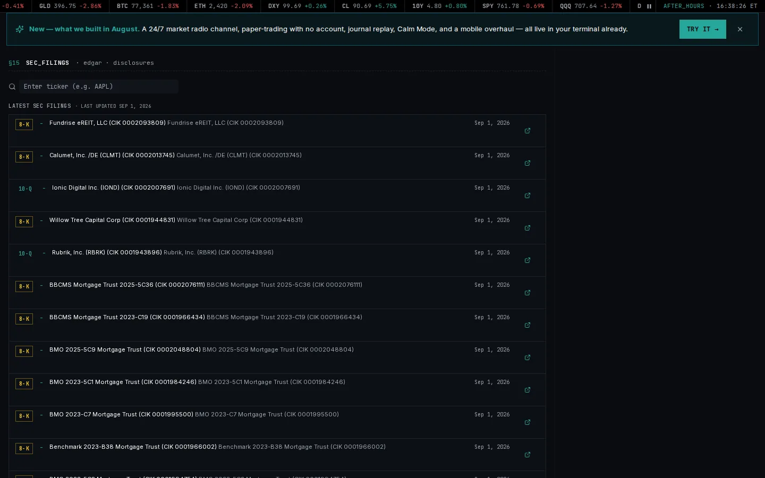Open Fundrise eREIT, LLC filing title
The height and width of the screenshot is (478, 765).
pyautogui.click(x=107, y=123)
